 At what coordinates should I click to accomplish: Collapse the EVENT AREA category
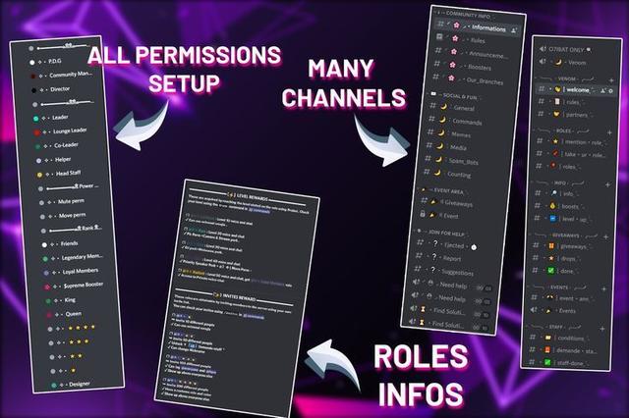444,190
